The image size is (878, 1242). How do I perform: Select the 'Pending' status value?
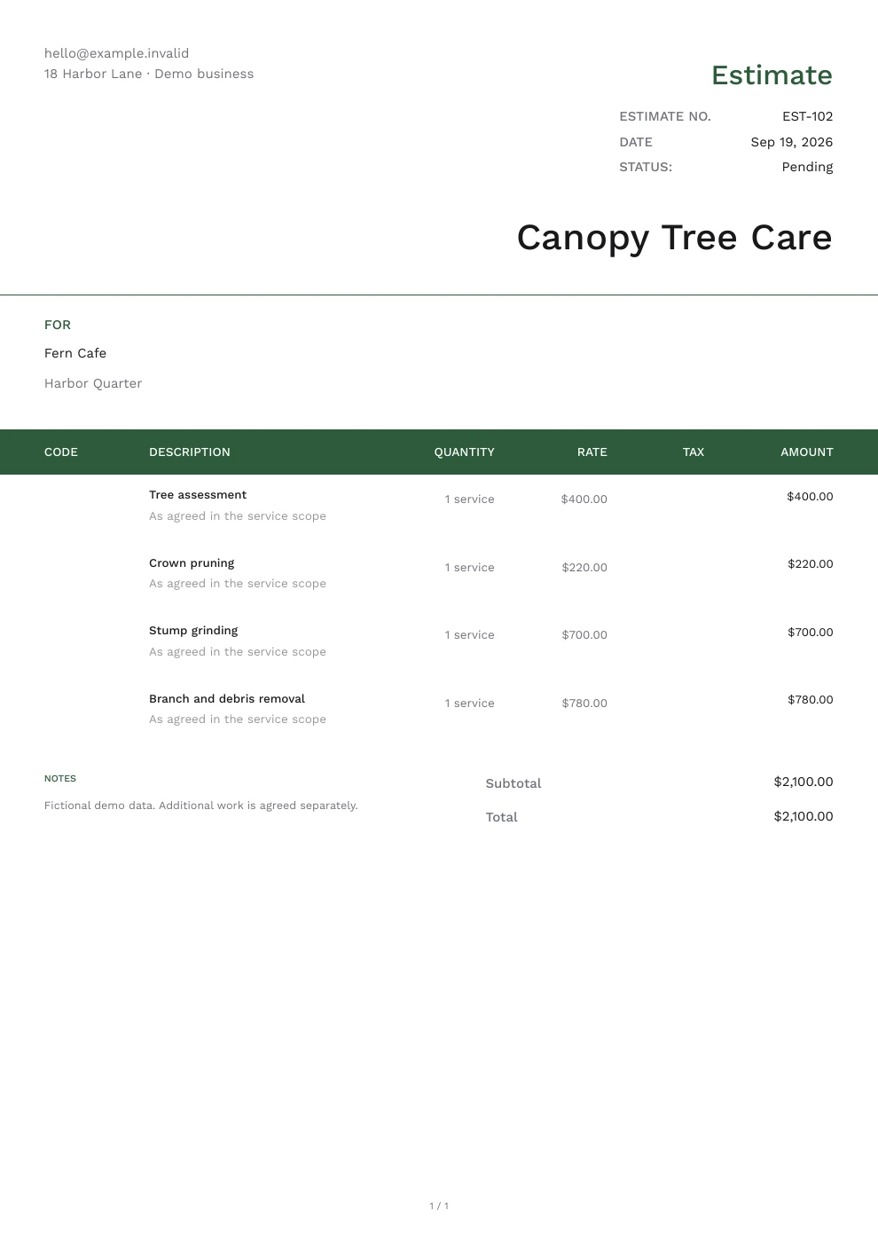click(x=807, y=167)
